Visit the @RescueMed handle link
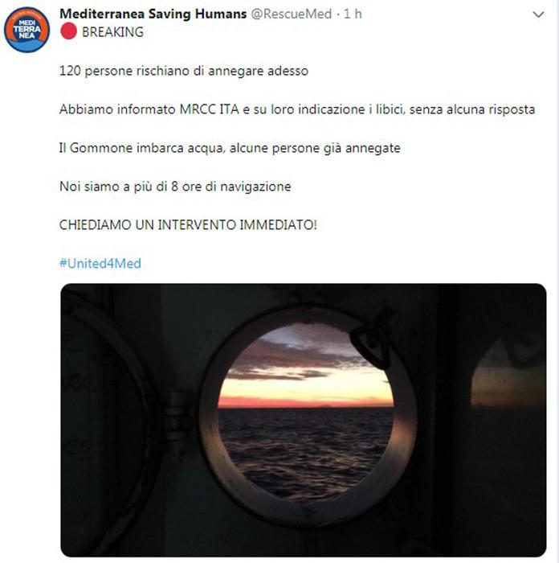Image resolution: width=559 pixels, height=563 pixels. tap(292, 14)
